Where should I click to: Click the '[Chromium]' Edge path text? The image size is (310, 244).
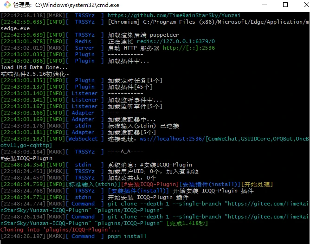tap(208, 22)
